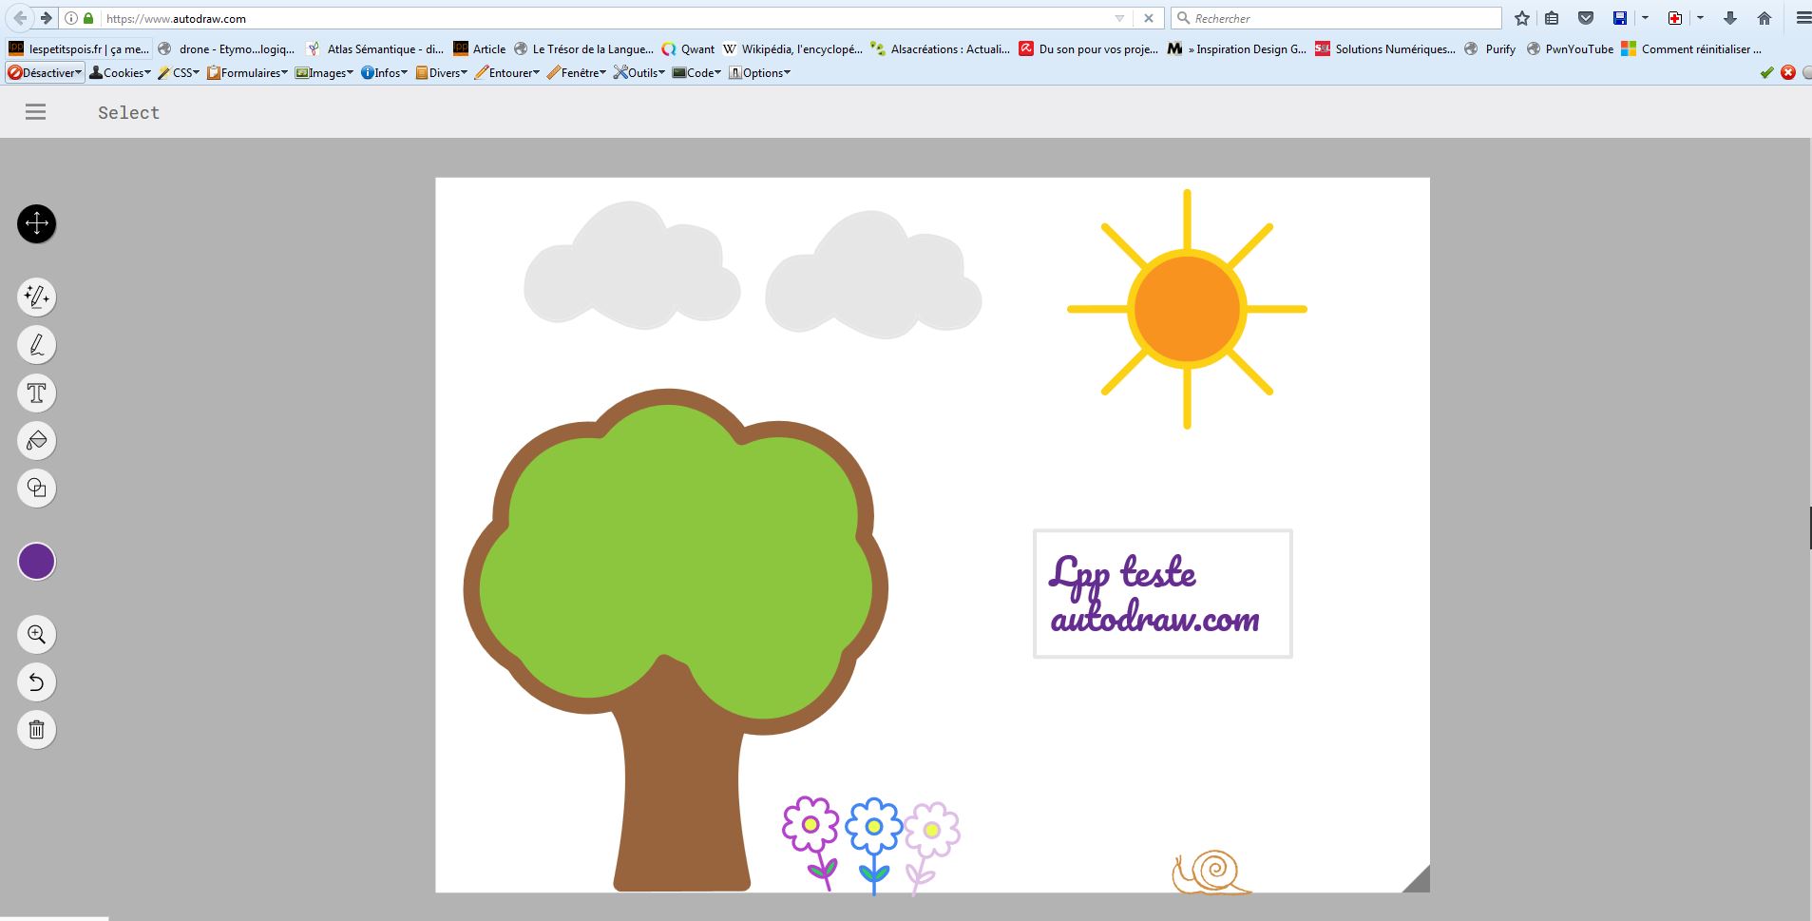Open the drone Etymologie bookmark
Image resolution: width=1812 pixels, height=921 pixels.
(227, 48)
